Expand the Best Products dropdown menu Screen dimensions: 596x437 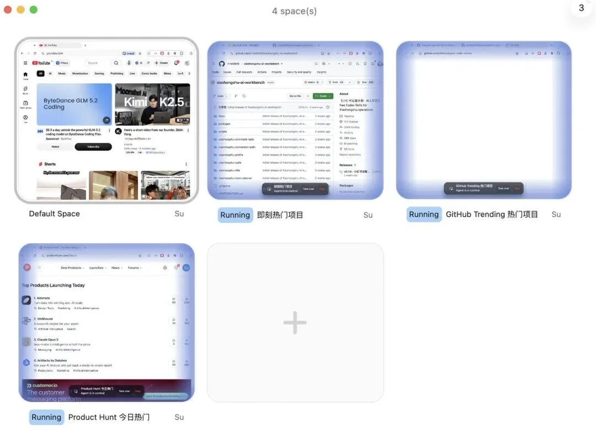72,268
